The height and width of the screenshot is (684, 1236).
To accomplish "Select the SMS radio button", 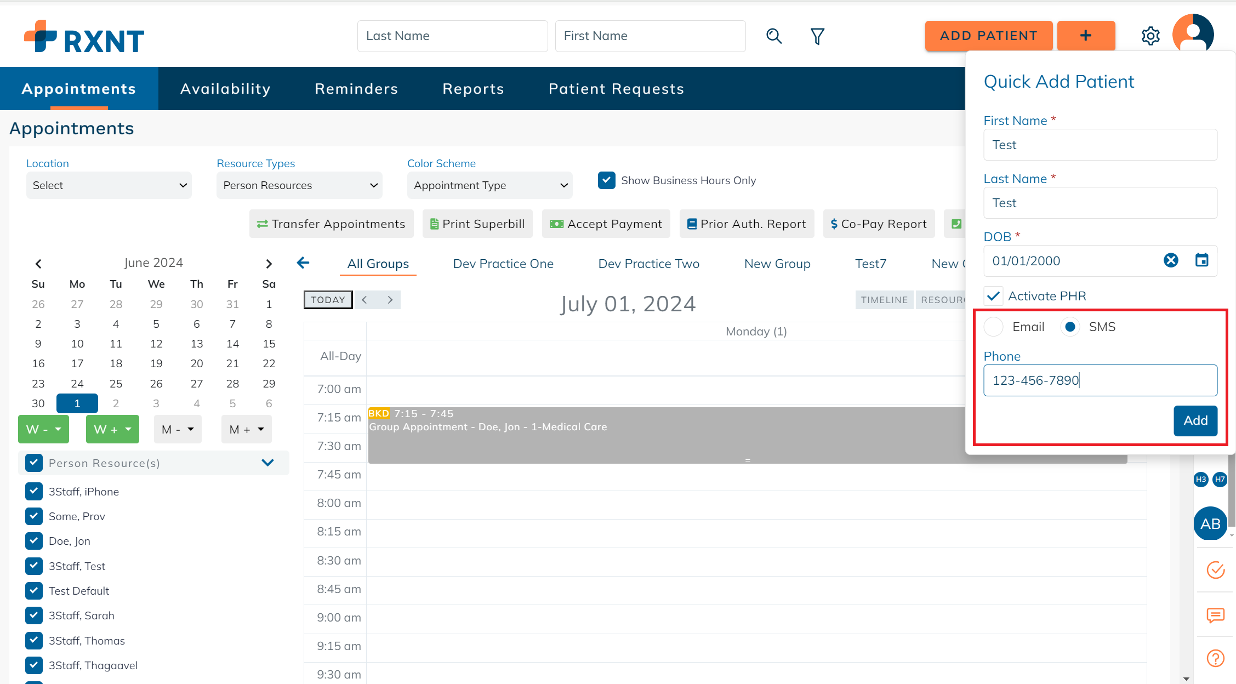I will pyautogui.click(x=1070, y=326).
